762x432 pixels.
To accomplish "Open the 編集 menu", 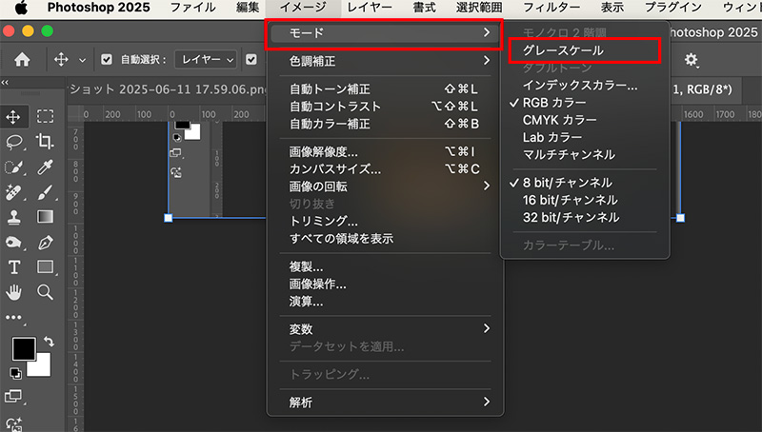I will pyautogui.click(x=248, y=8).
